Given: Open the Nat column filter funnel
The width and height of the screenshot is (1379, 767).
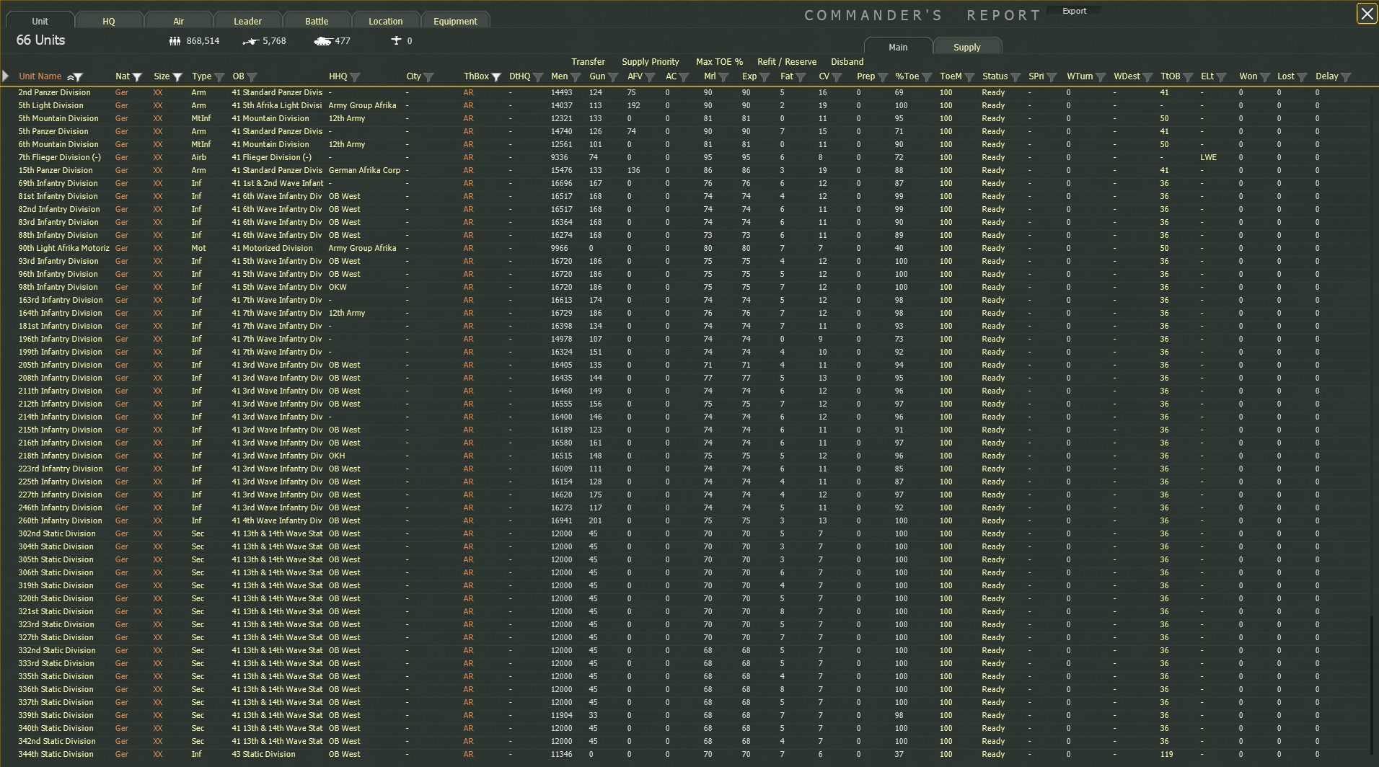Looking at the screenshot, I should point(137,77).
